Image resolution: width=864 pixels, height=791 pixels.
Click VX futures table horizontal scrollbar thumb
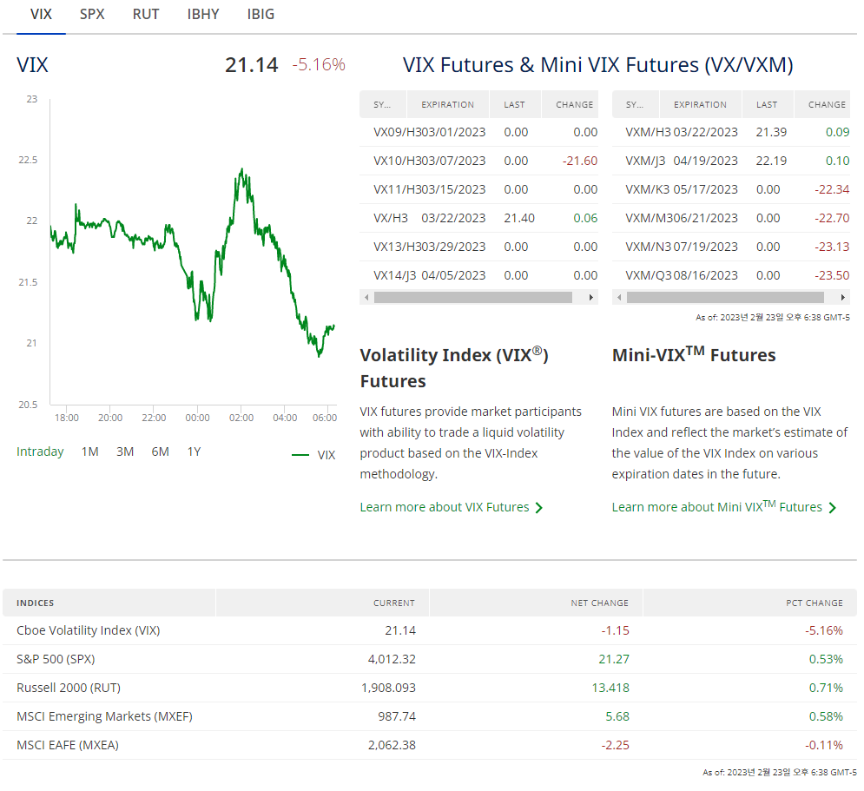(472, 298)
